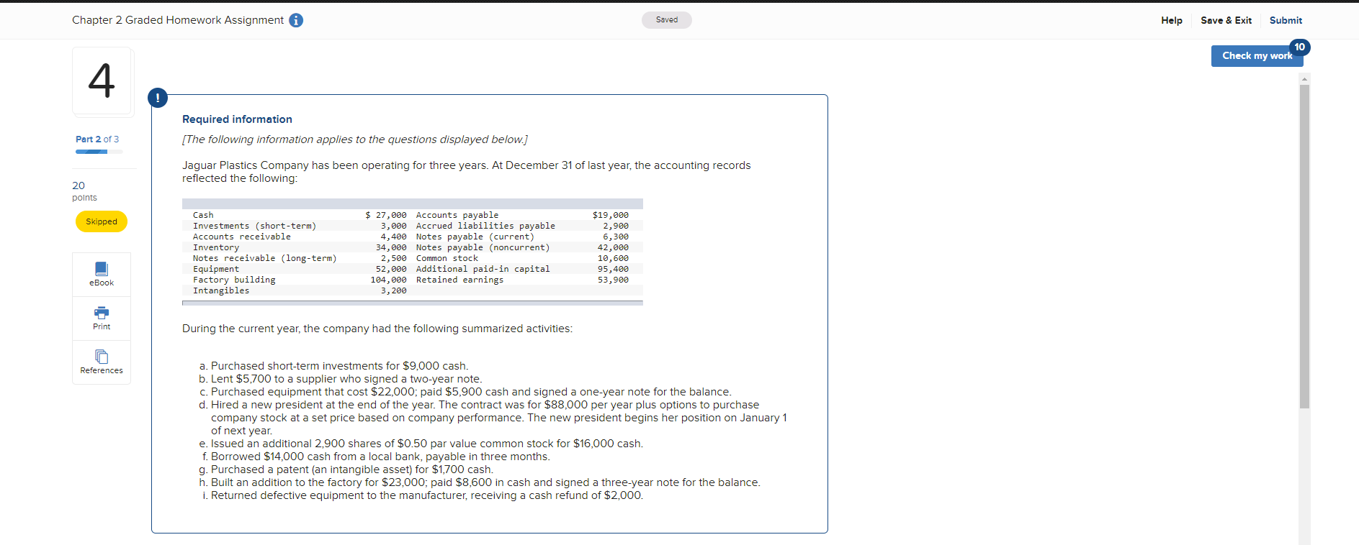Click the Accounts payable $19,000 value
The image size is (1359, 545).
click(x=611, y=215)
